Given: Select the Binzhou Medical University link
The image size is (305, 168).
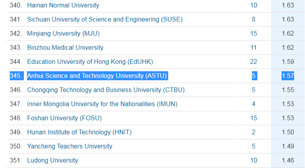Looking at the screenshot, I should 65,48.
